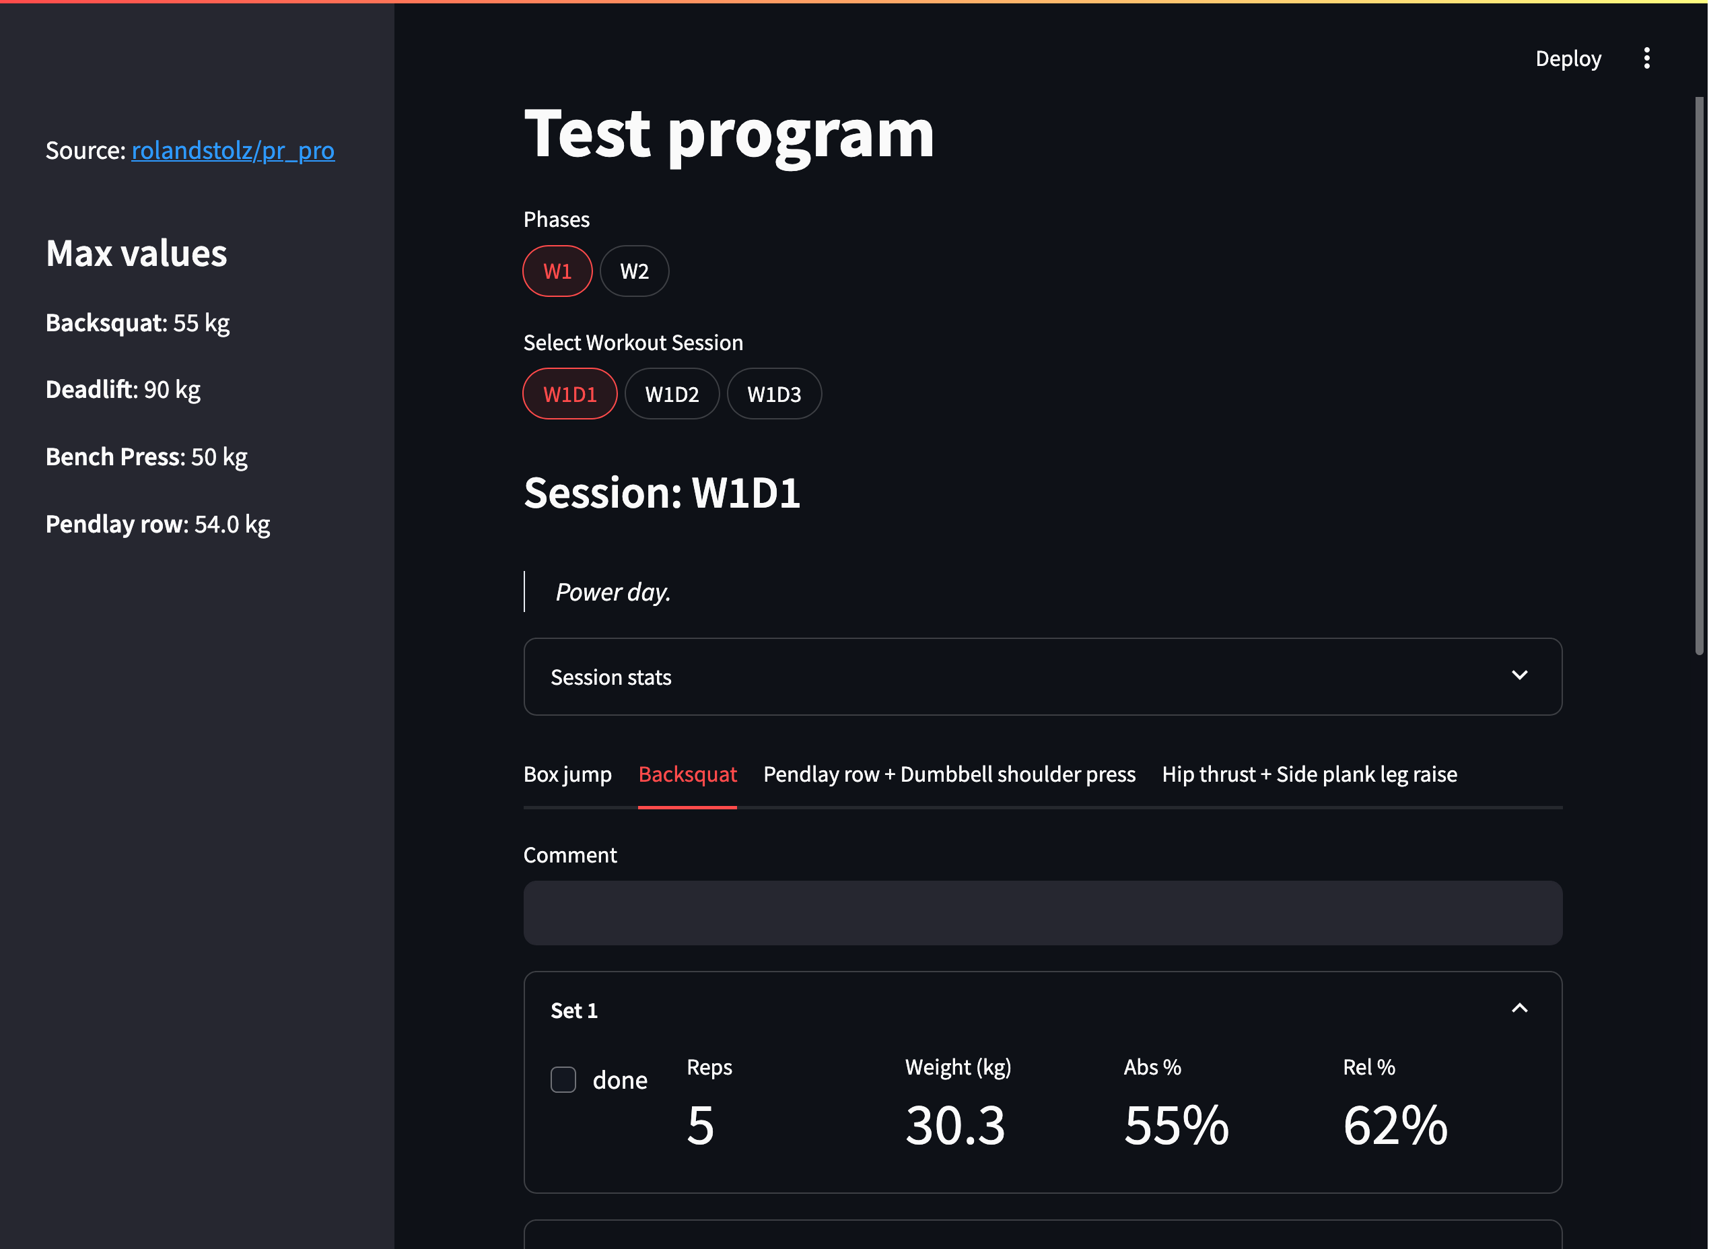
Task: Check the done checkbox for Set 1
Action: click(x=563, y=1079)
